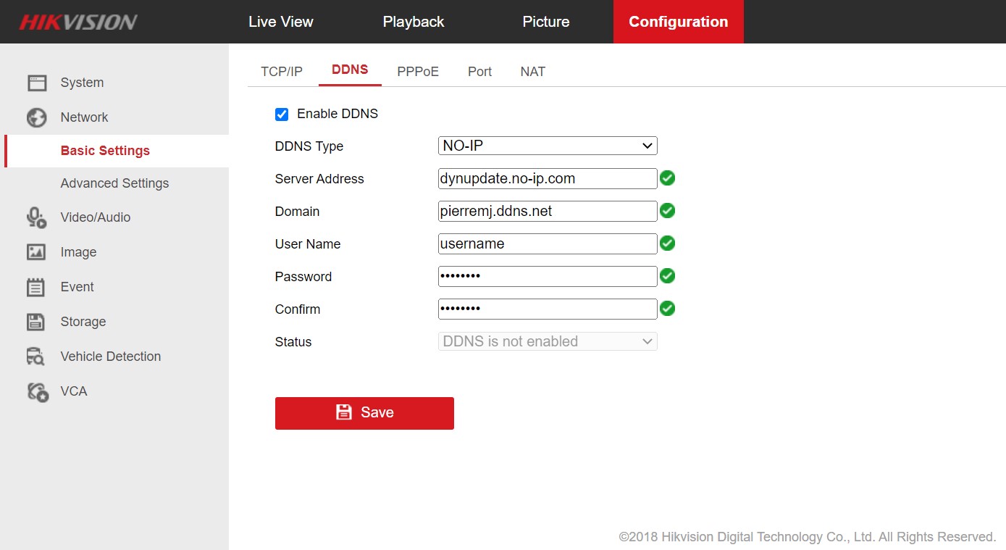Click the Network globe icon
Screen dimensions: 1006x550
[x=36, y=117]
